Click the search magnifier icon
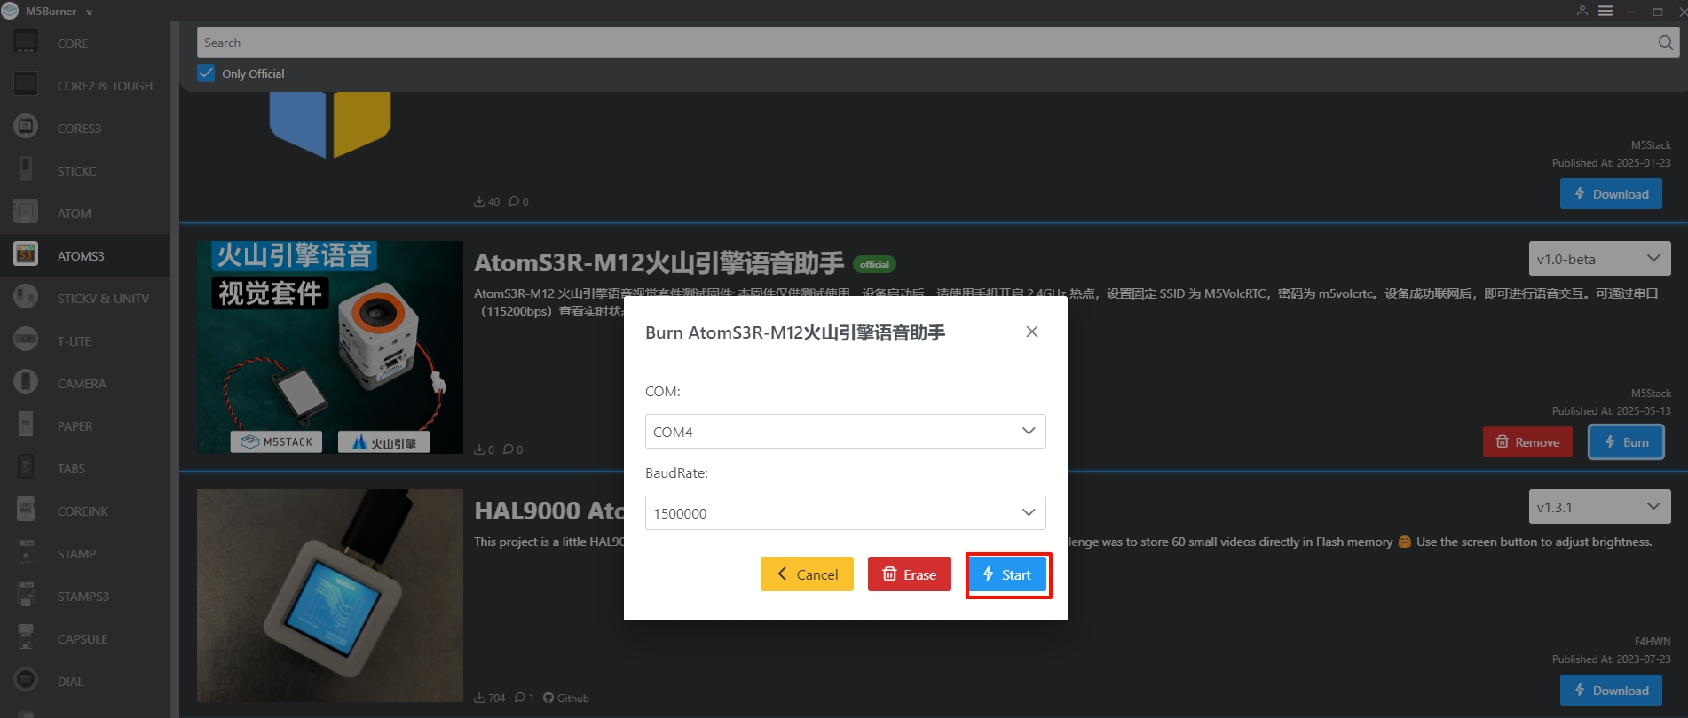 coord(1665,43)
